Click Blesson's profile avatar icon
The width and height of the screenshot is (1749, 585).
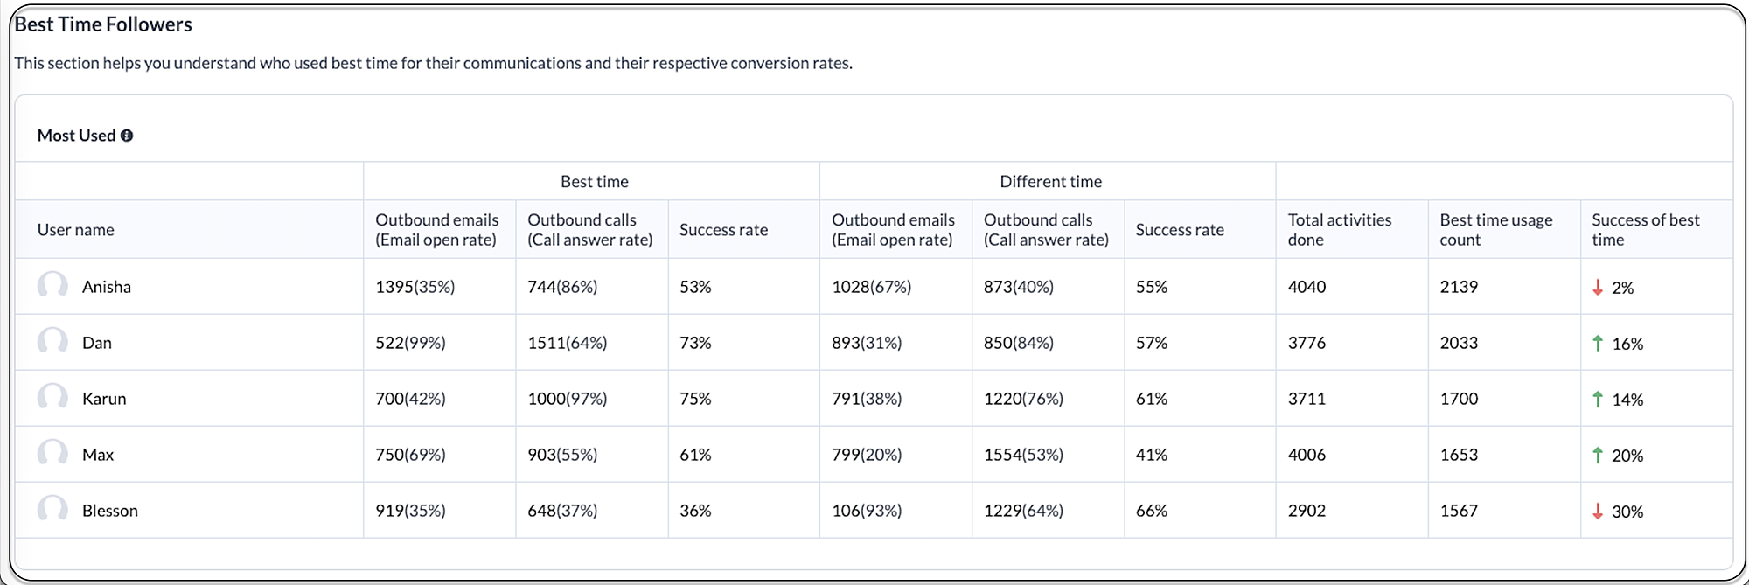pos(52,510)
